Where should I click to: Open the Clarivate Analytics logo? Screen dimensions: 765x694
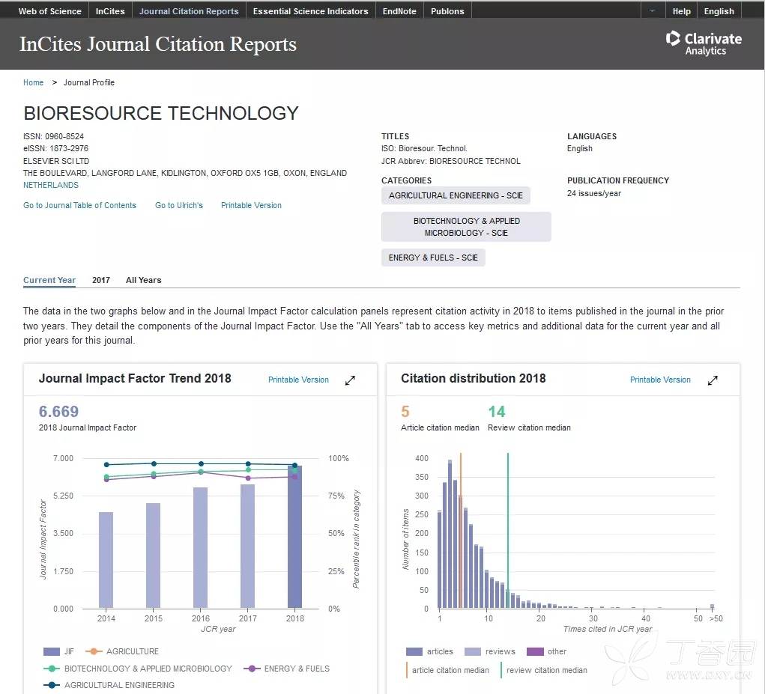coord(704,43)
